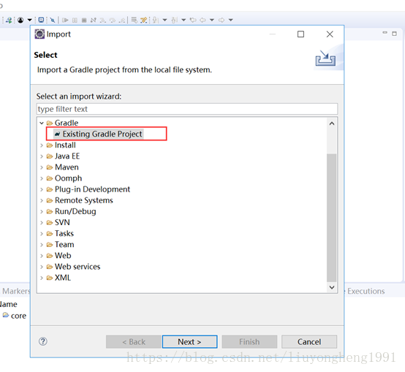Open dropdown next to the profile icon

(30, 20)
